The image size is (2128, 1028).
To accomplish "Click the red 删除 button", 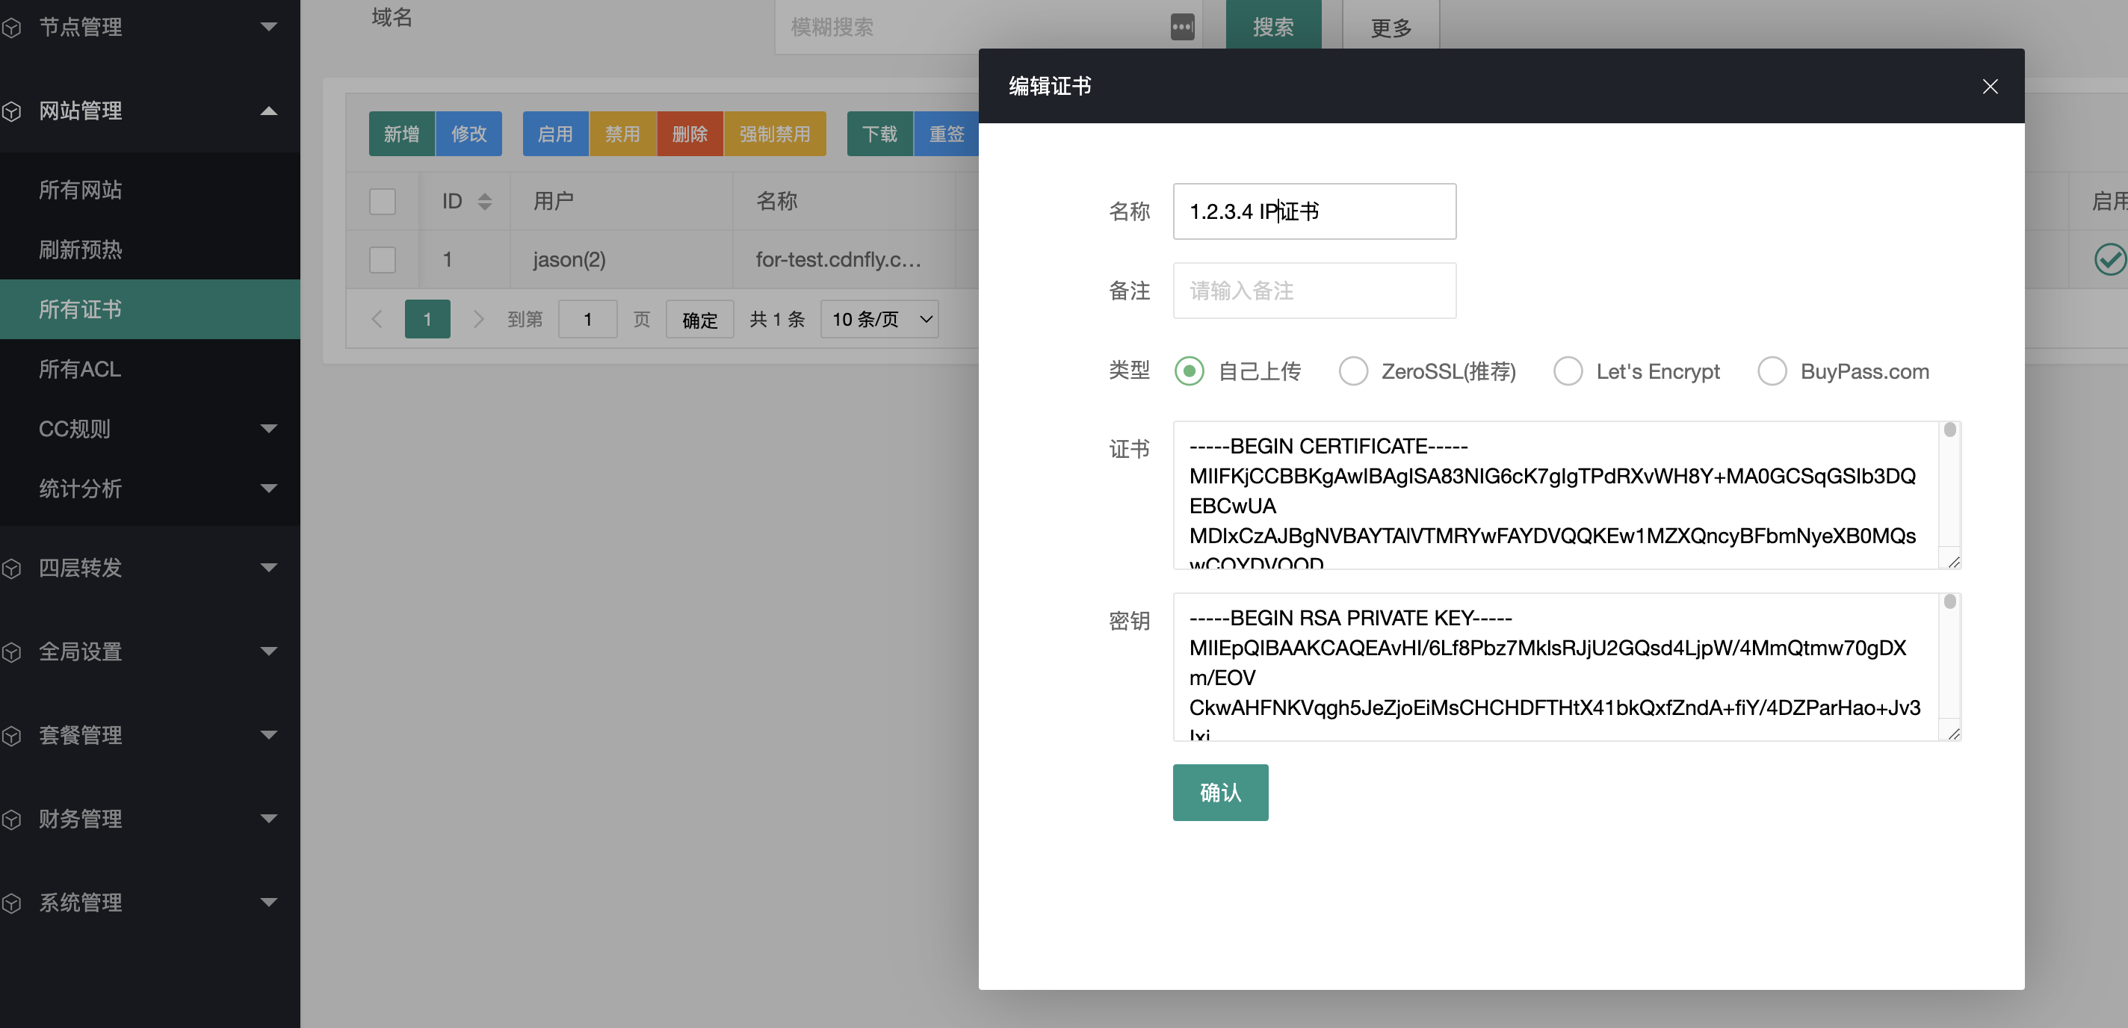I will 689,134.
